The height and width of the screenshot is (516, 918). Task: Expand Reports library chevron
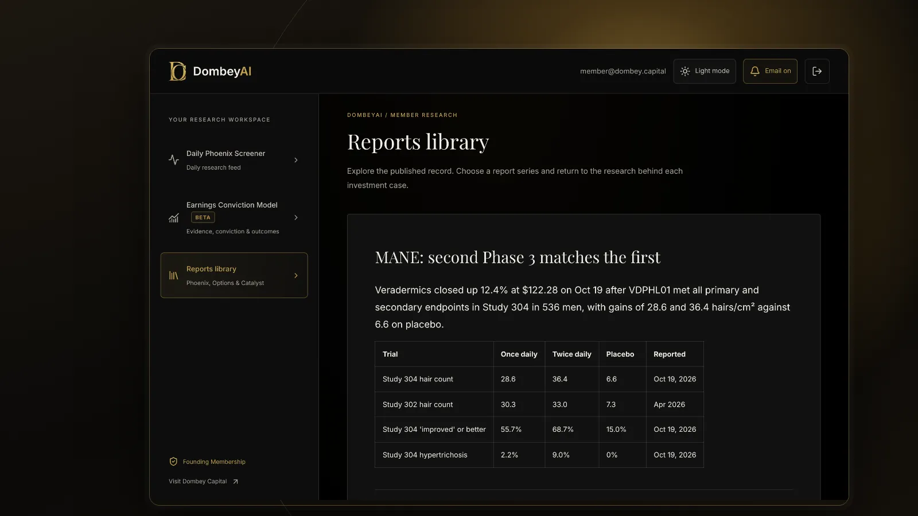(296, 275)
